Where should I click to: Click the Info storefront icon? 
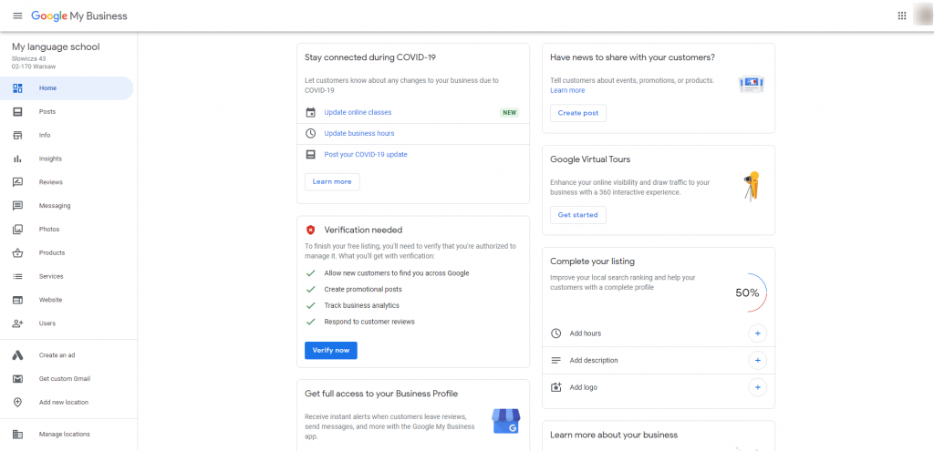17,135
